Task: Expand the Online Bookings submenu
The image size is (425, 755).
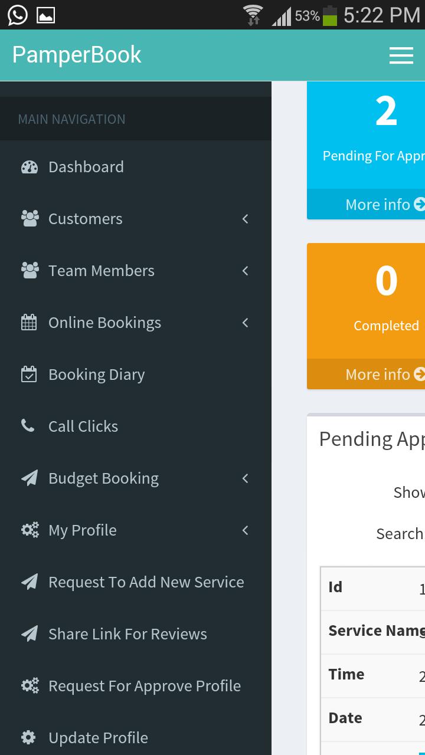Action: pos(245,323)
